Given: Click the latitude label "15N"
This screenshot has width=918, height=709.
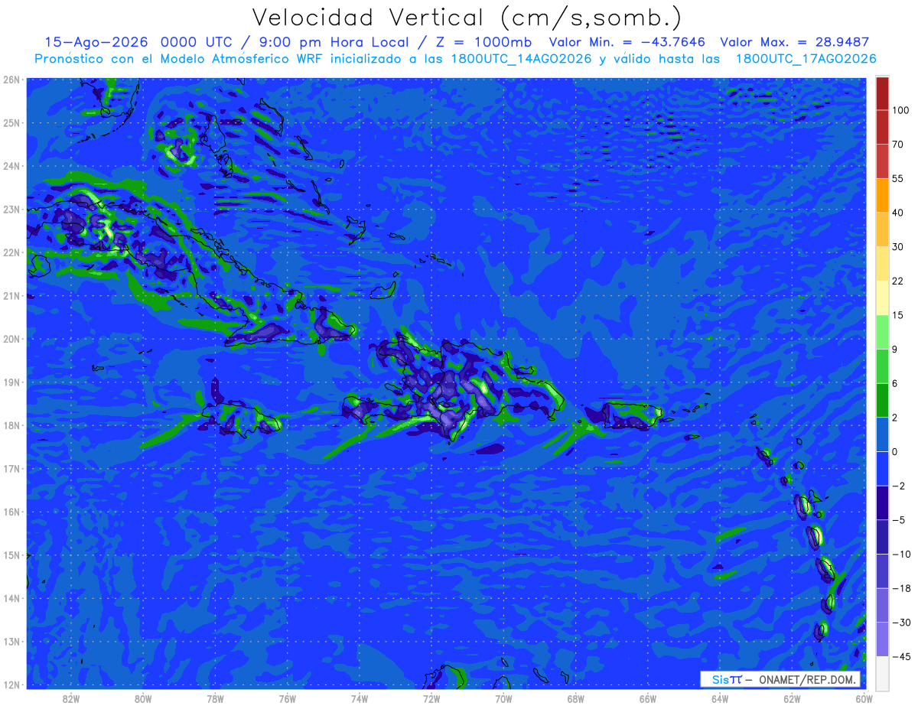Looking at the screenshot, I should point(11,555).
